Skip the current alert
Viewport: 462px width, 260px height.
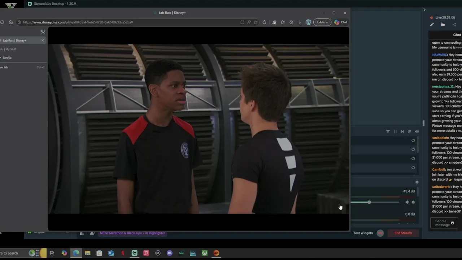(402, 131)
